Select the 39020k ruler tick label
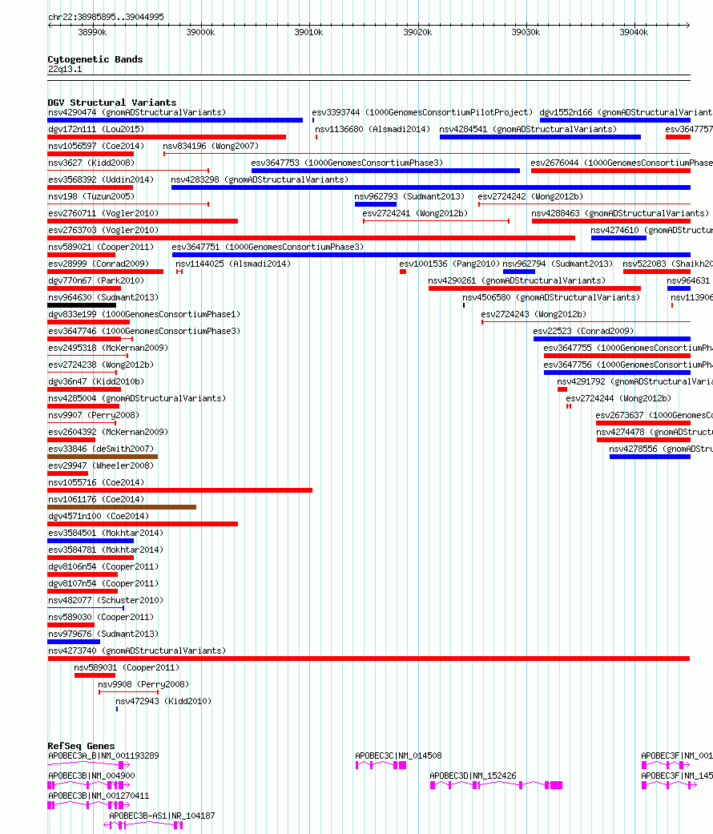The image size is (713, 834). 417,32
